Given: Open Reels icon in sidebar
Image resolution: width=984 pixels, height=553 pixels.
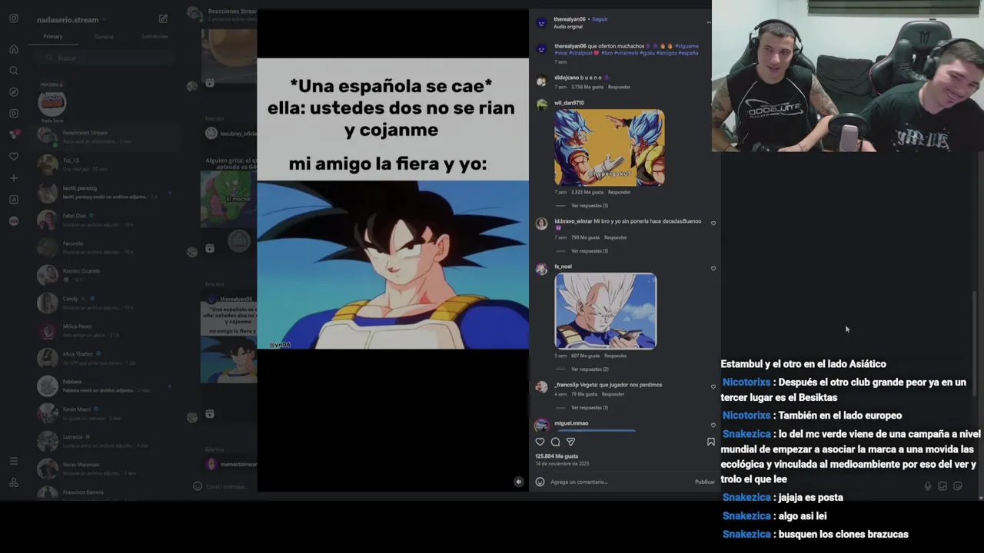Looking at the screenshot, I should pos(14,114).
